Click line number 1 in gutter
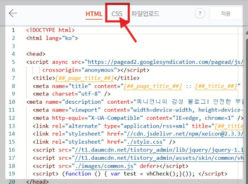Screen dimensions: 248x184 pos(13,30)
